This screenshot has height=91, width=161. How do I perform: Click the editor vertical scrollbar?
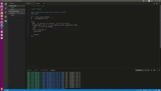[160, 26]
